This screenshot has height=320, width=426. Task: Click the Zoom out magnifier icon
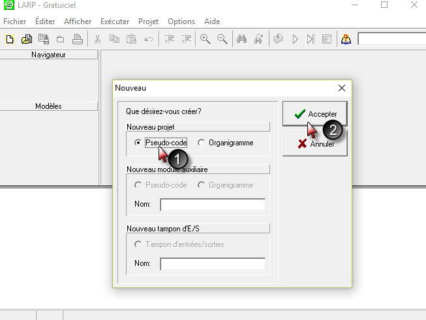[222, 39]
